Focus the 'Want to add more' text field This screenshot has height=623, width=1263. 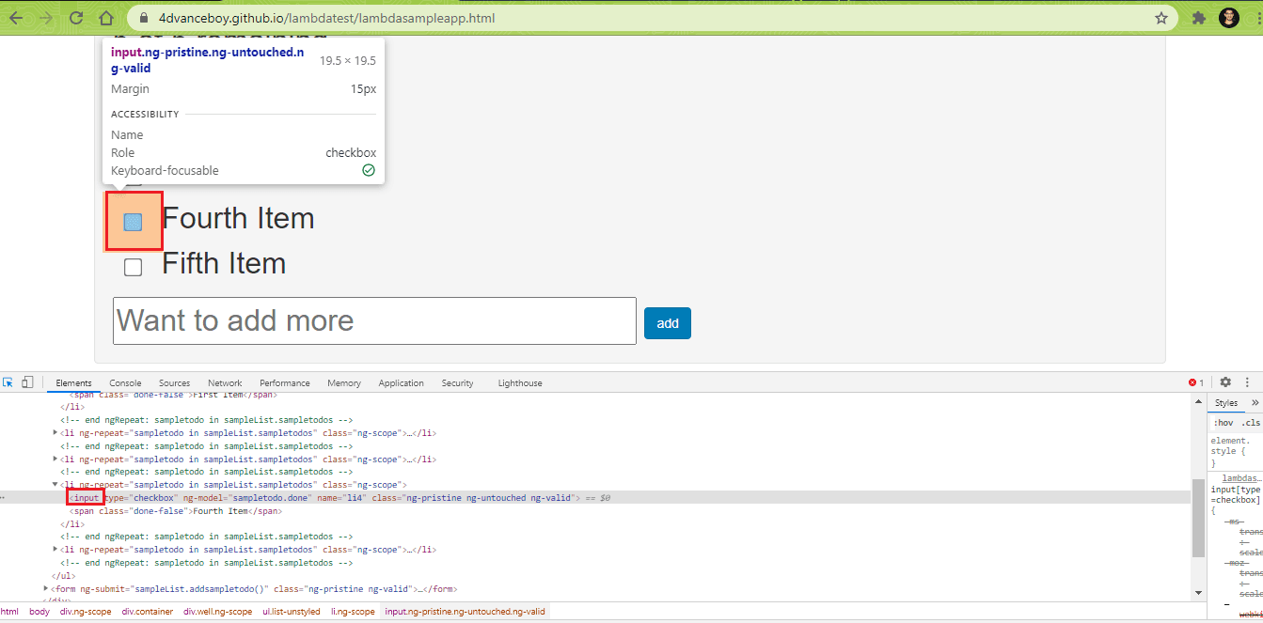374,320
